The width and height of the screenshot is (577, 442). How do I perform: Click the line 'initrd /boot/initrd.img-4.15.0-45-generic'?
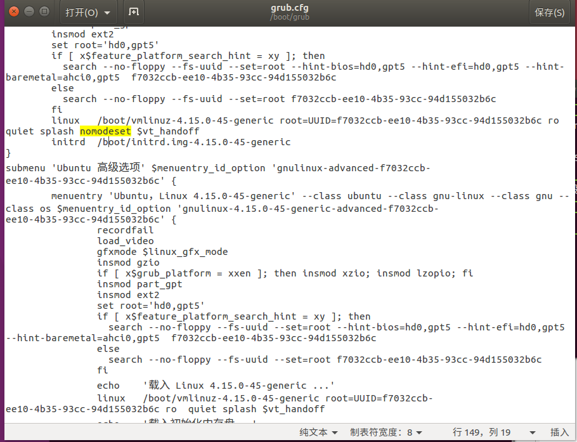tap(171, 142)
